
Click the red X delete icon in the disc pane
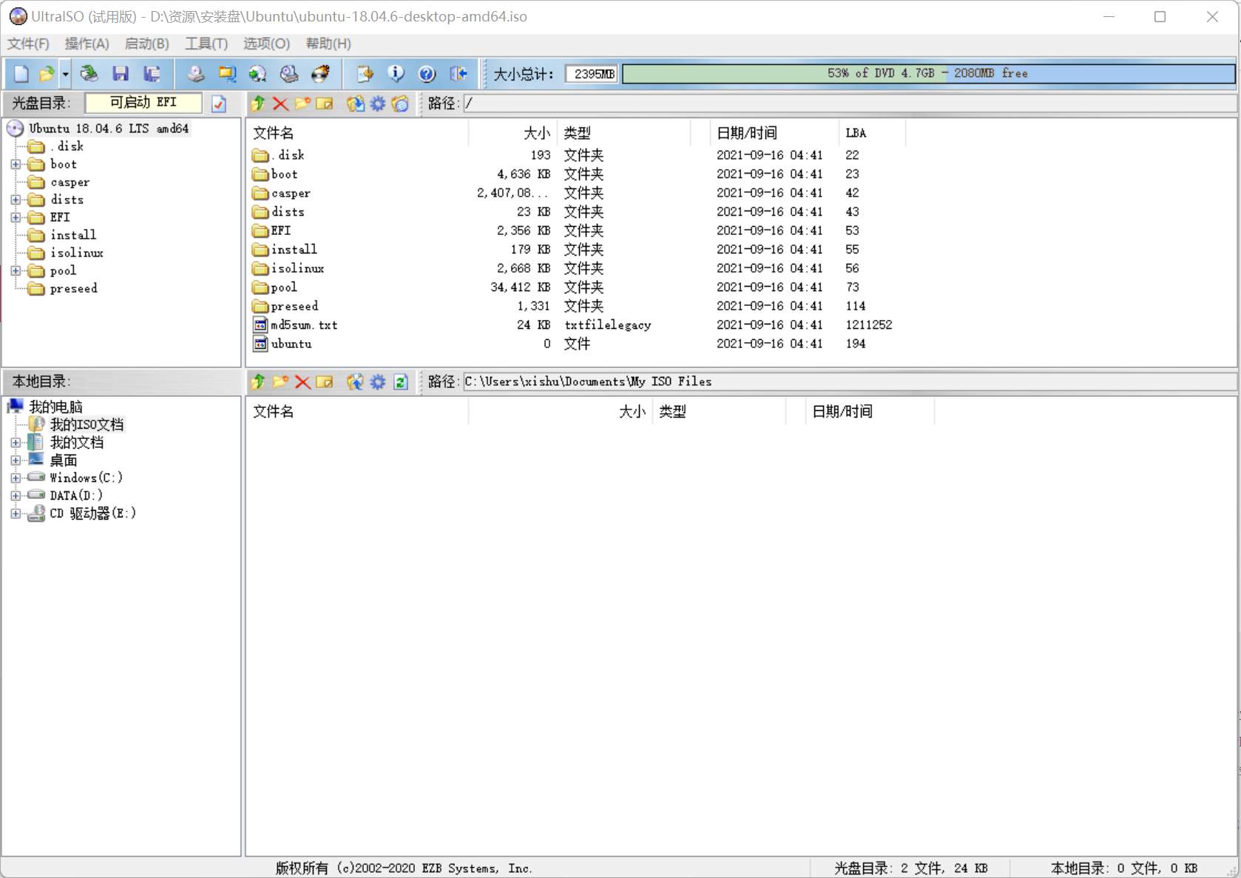click(x=280, y=103)
